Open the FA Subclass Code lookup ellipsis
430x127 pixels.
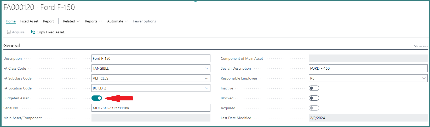click(x=207, y=78)
